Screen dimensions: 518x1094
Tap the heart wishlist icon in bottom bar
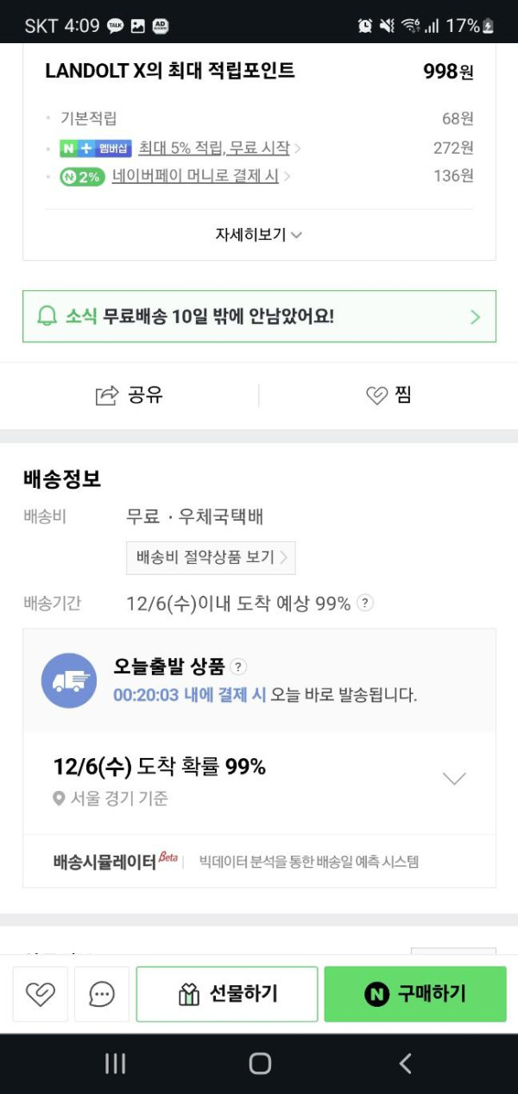tap(40, 994)
